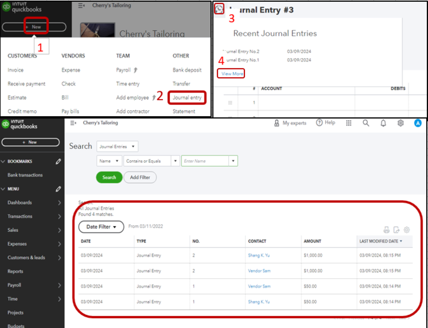The height and width of the screenshot is (328, 428).
Task: Choose Bank deposit under OTHER
Action: [187, 70]
